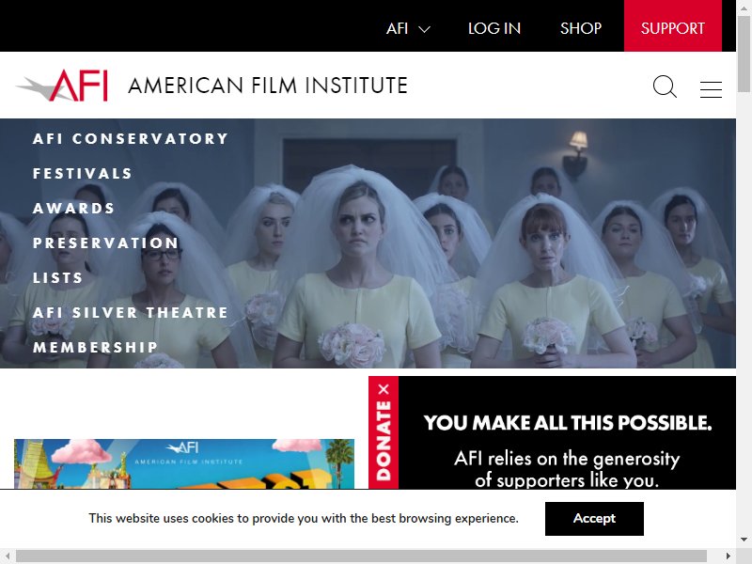Click the 'You make all this possible' headline
Viewport: 752px width, 564px height.
click(568, 422)
